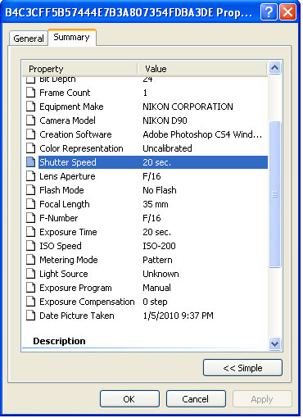Select the Exposure Compensation property label
This screenshot has width=303, height=418.
[x=87, y=302]
